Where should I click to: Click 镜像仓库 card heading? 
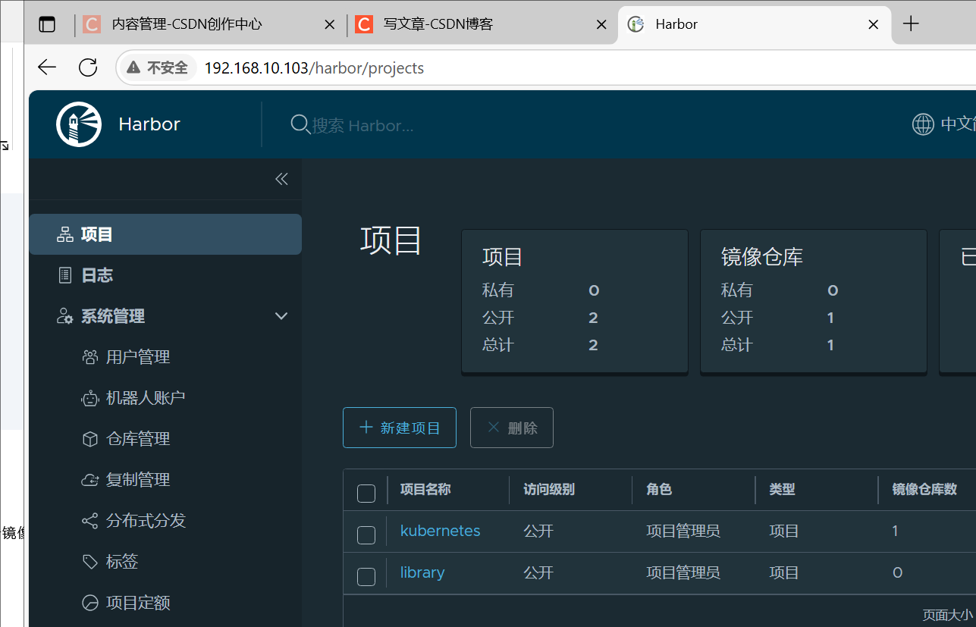pyautogui.click(x=762, y=257)
